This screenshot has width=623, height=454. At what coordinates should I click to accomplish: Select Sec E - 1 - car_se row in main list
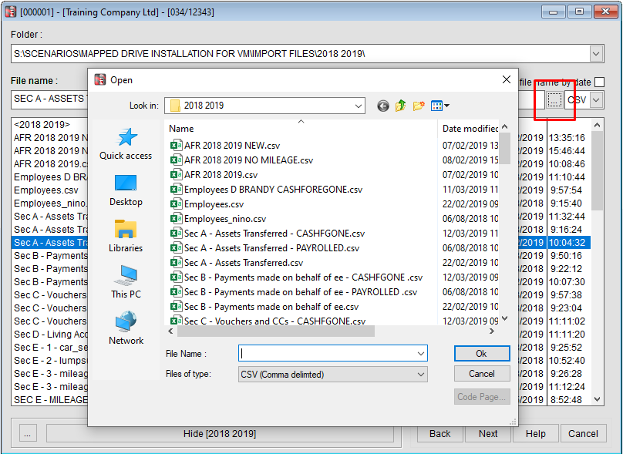50,348
